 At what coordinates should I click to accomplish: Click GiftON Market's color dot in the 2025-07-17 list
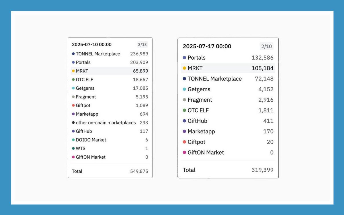tap(184, 153)
